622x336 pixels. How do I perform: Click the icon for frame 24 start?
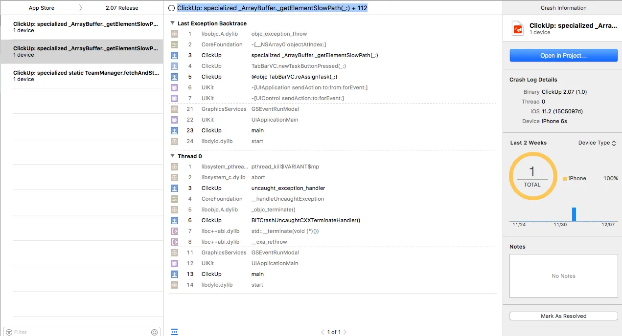[x=174, y=141]
